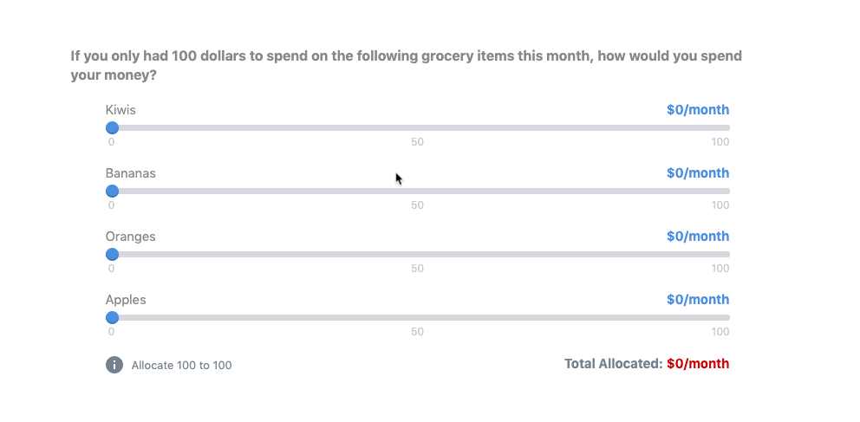Image resolution: width=860 pixels, height=422 pixels.
Task: Set Oranges slider track to its midpoint
Action: [418, 254]
